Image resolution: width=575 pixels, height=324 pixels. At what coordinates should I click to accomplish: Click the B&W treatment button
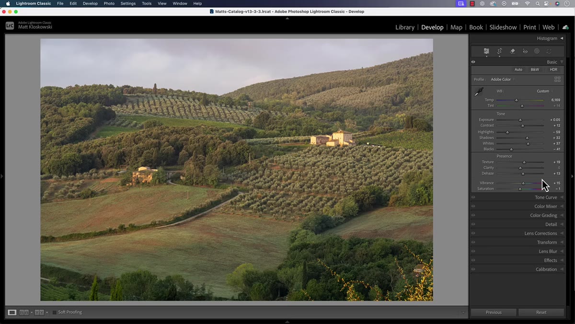pyautogui.click(x=535, y=69)
